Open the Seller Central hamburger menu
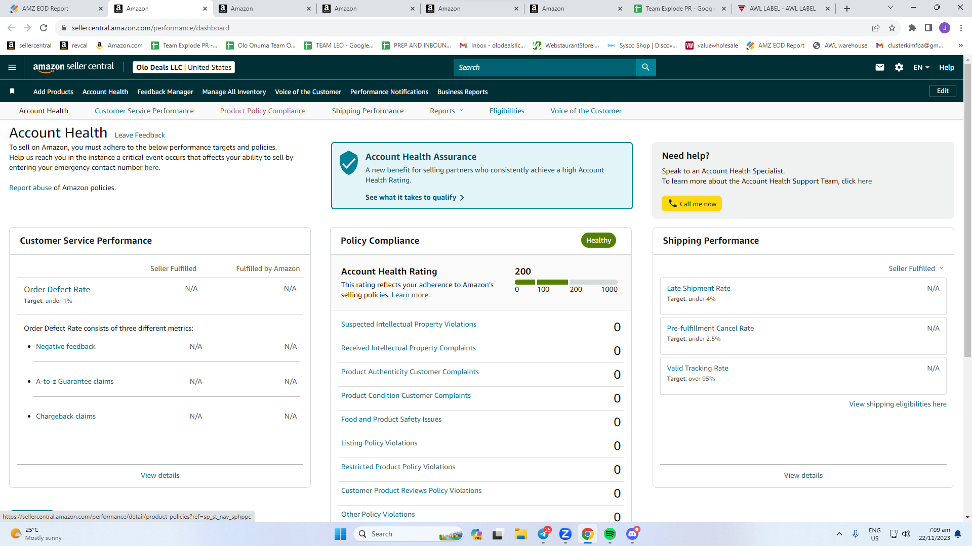Screen dimensions: 972x546 (x=12, y=67)
